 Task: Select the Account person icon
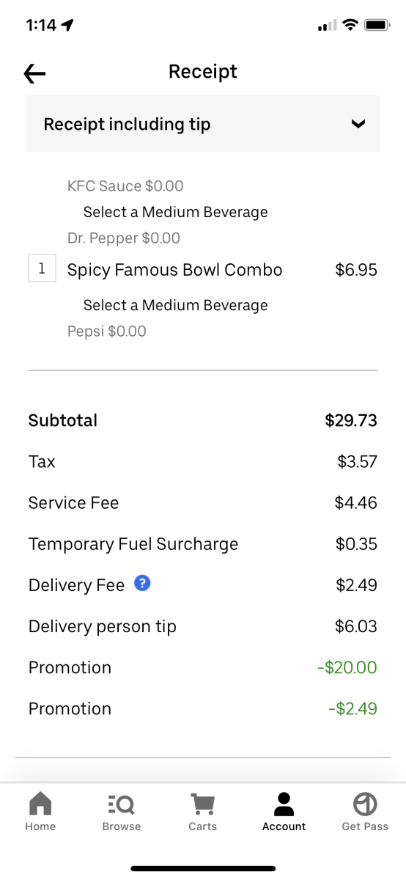click(x=284, y=804)
